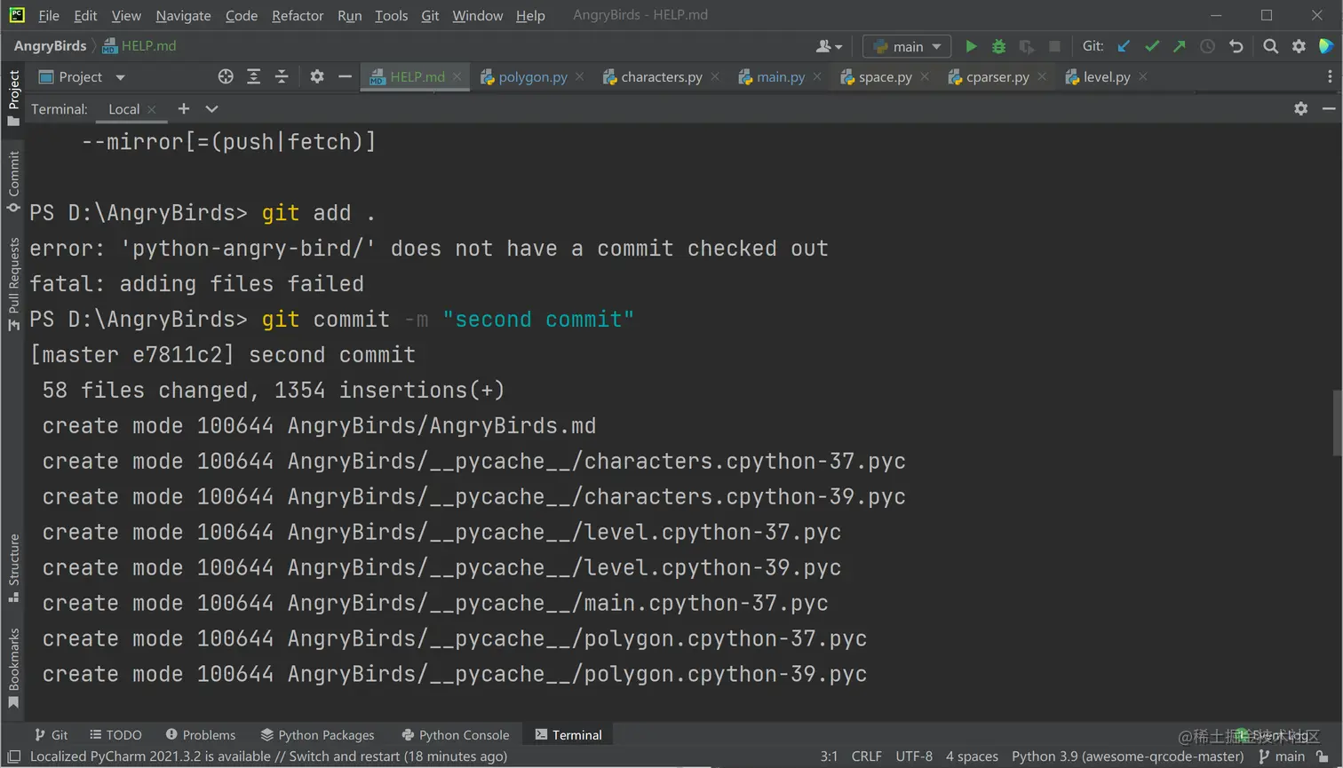Toggle Pull Requests sidebar button
Screen dimensions: 1343x768
[x=13, y=284]
